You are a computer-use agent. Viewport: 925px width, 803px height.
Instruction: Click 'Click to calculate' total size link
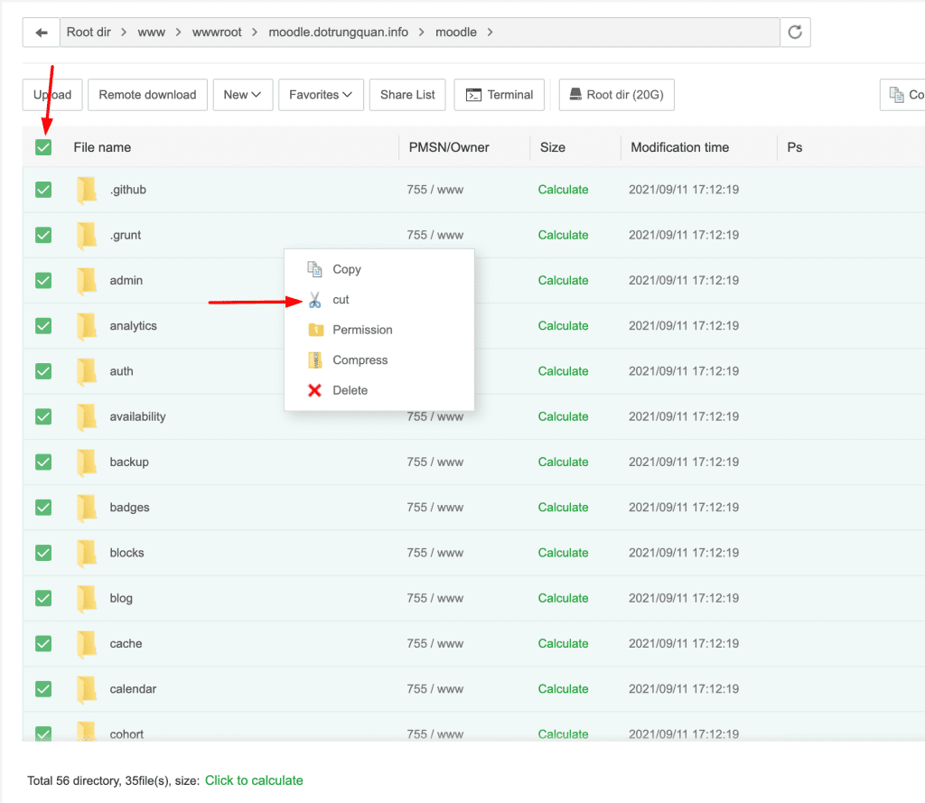(x=254, y=780)
